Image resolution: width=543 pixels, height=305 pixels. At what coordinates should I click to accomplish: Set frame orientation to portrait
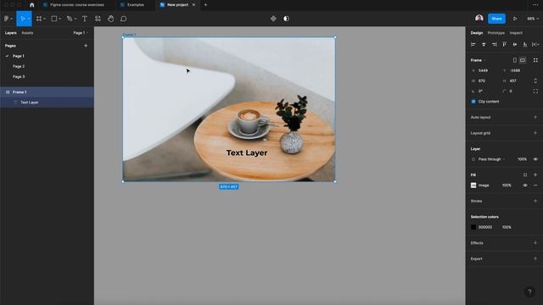coord(515,60)
